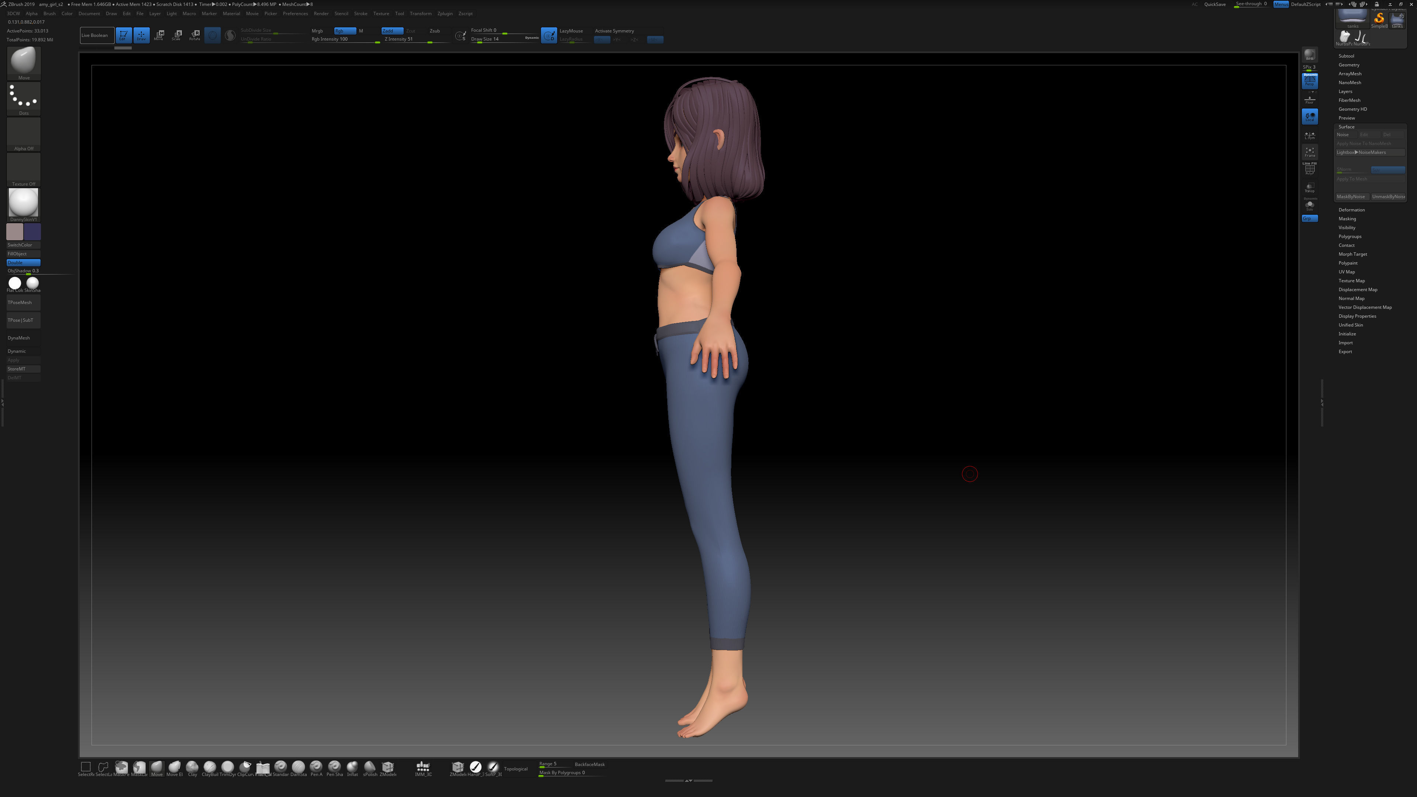Choose the DamStandard brush
Screen dimensions: 1417x797
click(298, 768)
